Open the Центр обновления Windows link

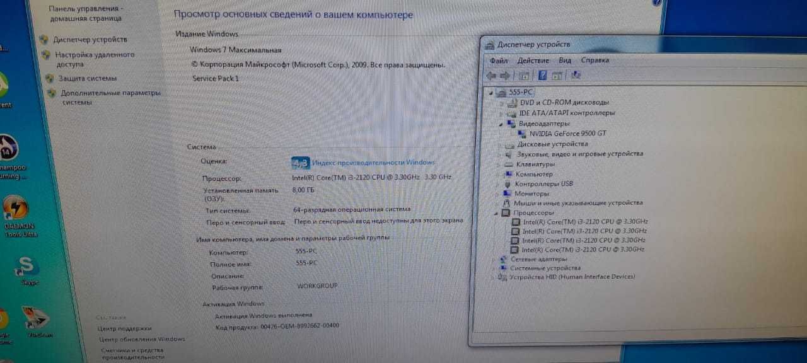[142, 339]
